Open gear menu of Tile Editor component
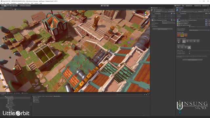Screen dimensions: 210x118 209,25
